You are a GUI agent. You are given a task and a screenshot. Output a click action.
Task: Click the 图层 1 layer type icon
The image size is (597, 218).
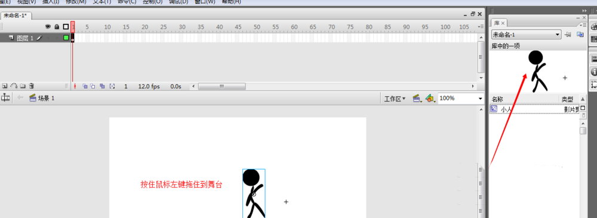coord(11,38)
